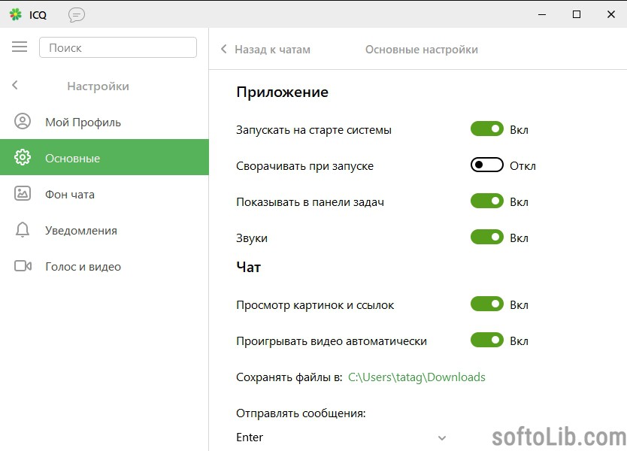The width and height of the screenshot is (627, 451).
Task: Click the gear icon for Основные
Action: (23, 158)
